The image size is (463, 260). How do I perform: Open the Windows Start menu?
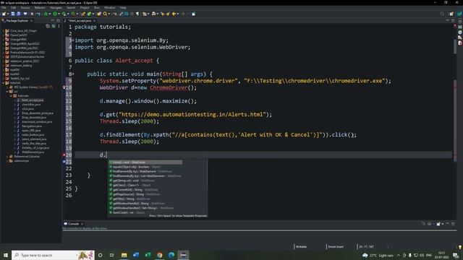[x=6, y=255]
